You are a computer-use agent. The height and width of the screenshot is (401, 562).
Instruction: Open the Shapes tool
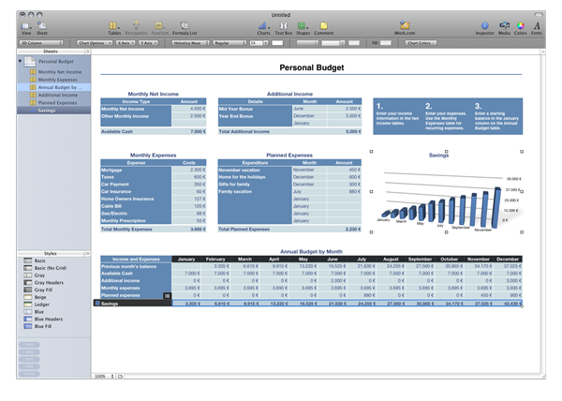[x=303, y=27]
